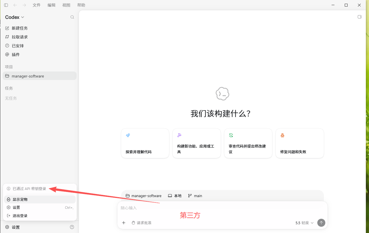Click the 项目 section label
This screenshot has width=369, height=233.
[9, 67]
